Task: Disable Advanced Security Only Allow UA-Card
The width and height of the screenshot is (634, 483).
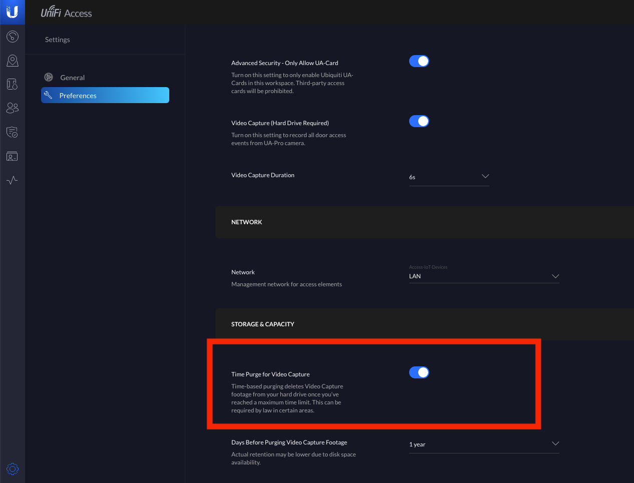Action: (419, 61)
